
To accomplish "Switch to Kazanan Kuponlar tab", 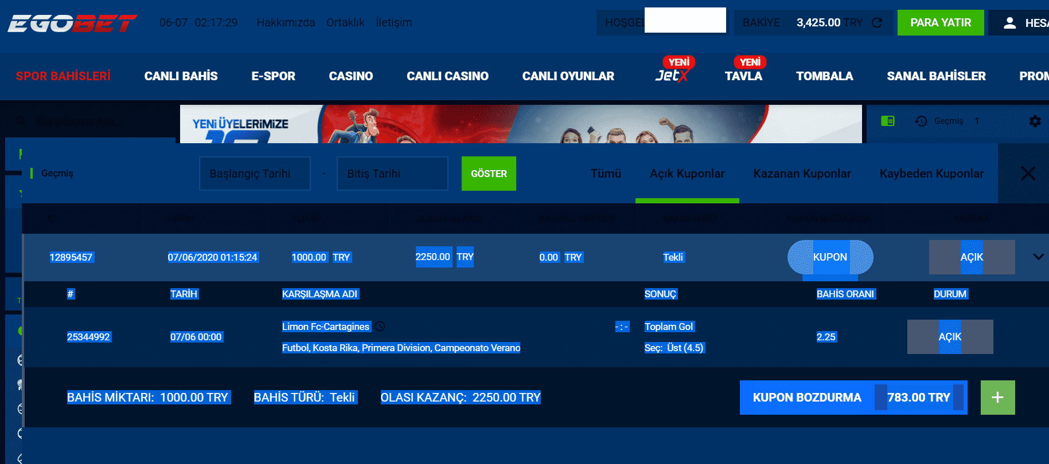I will [x=802, y=174].
